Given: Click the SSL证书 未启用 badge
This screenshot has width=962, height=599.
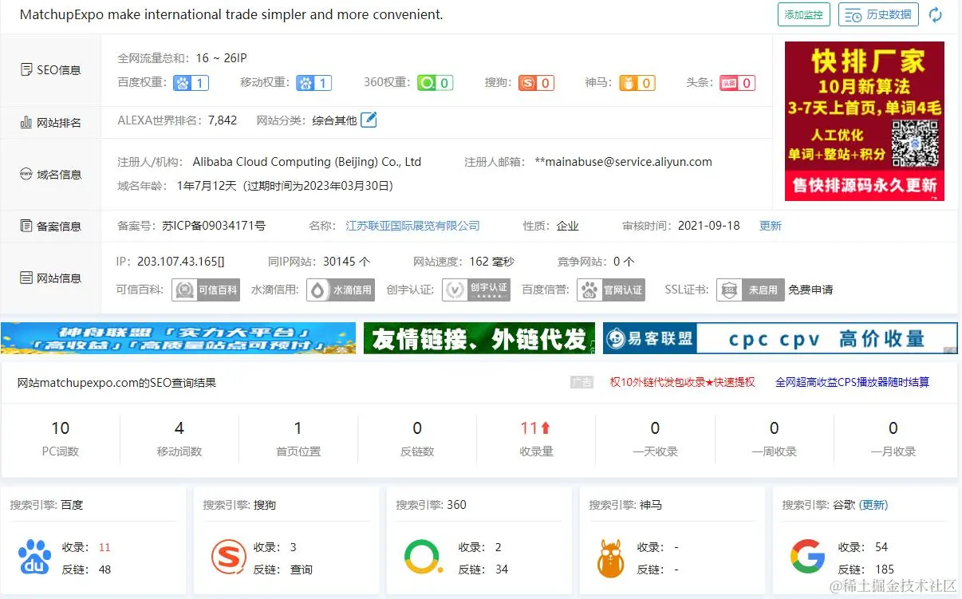Looking at the screenshot, I should tap(750, 290).
